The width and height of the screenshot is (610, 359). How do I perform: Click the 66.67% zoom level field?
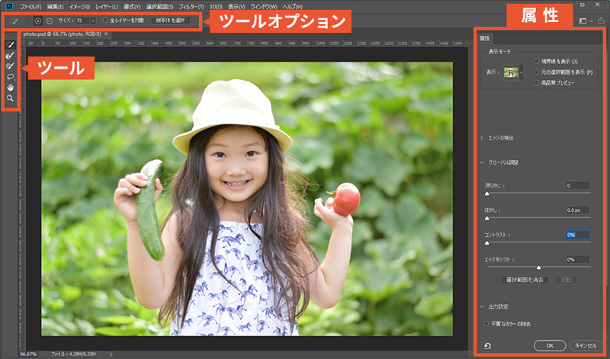click(28, 354)
